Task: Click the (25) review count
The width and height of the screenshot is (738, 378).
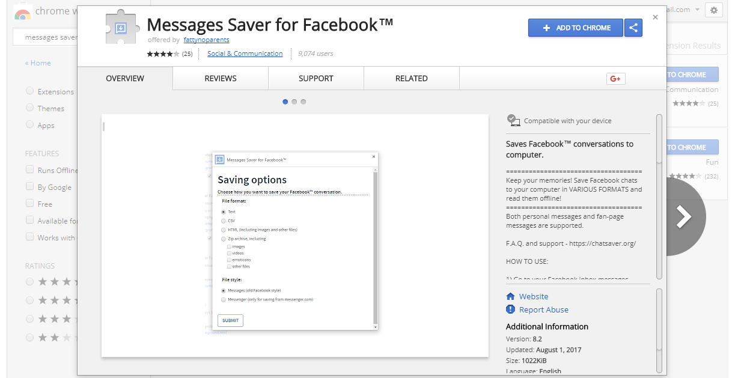Action: click(187, 53)
